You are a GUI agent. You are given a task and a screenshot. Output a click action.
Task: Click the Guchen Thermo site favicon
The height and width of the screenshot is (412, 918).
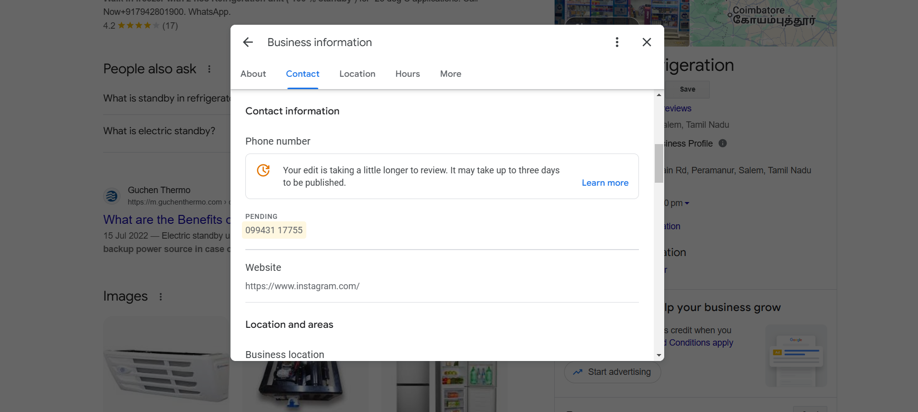112,196
